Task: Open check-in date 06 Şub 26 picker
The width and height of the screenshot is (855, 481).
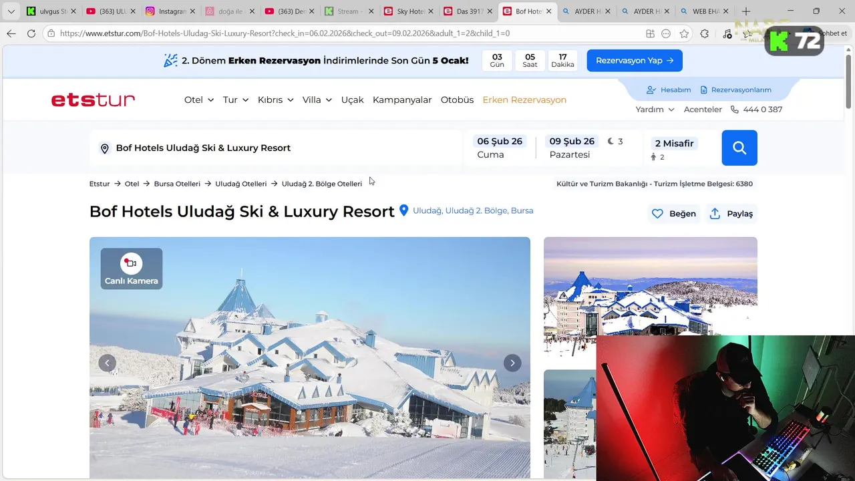Action: click(500, 148)
